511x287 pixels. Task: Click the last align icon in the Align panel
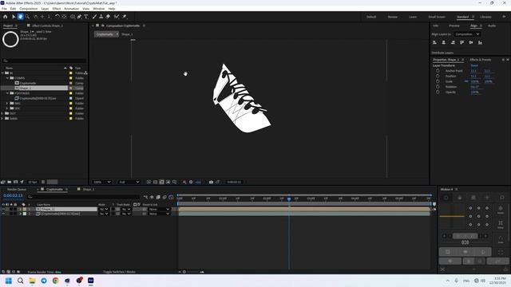(480, 42)
